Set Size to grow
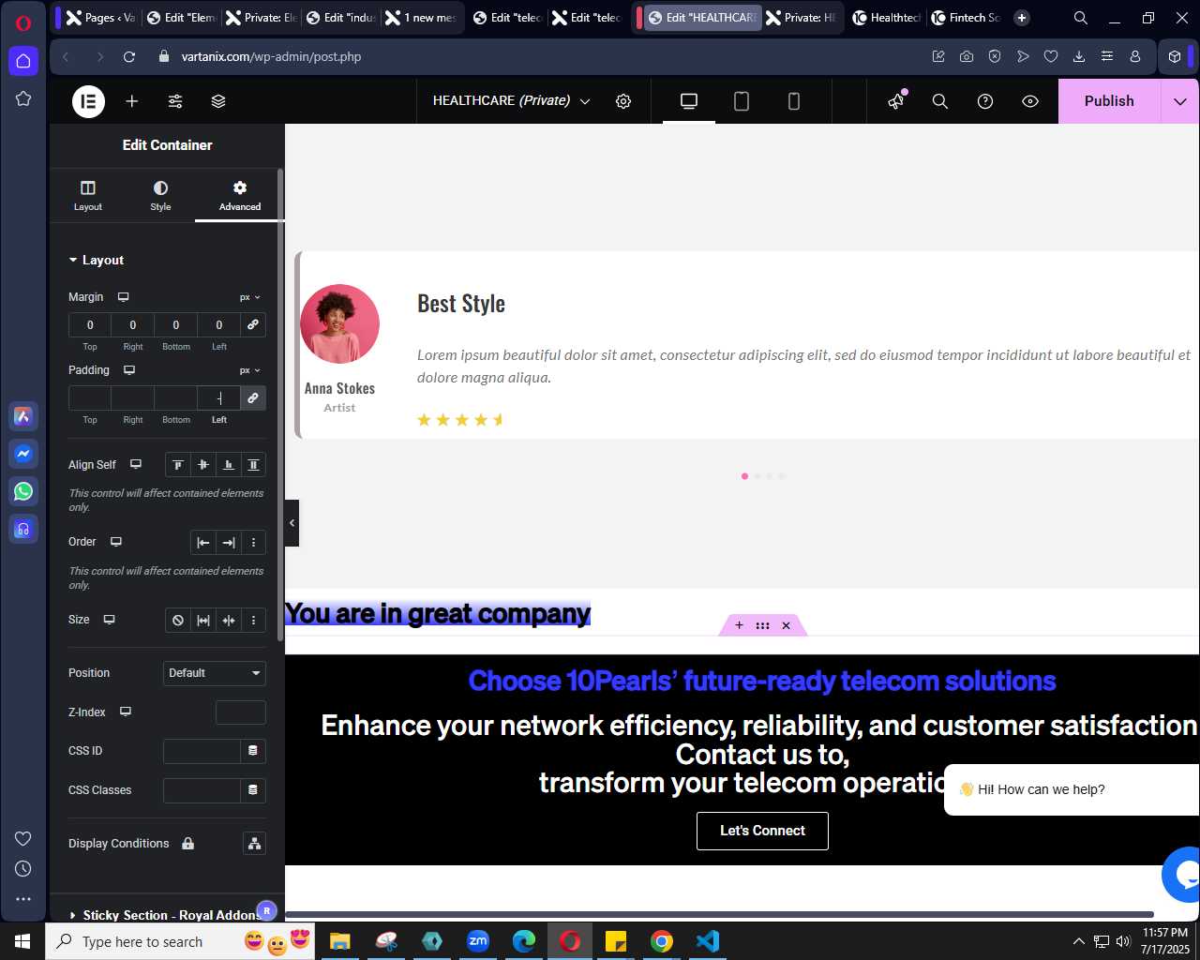The width and height of the screenshot is (1200, 960). (203, 621)
